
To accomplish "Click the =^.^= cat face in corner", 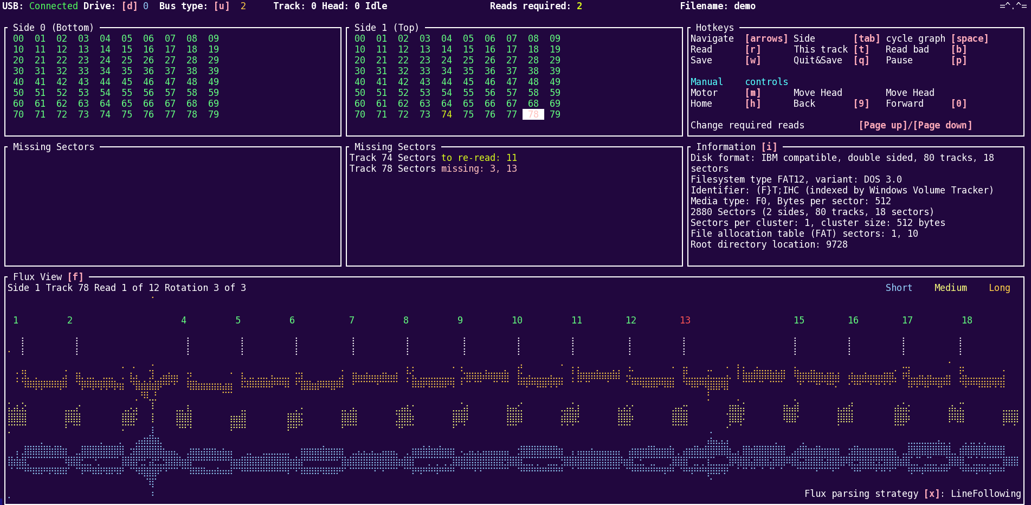I will (x=1013, y=6).
